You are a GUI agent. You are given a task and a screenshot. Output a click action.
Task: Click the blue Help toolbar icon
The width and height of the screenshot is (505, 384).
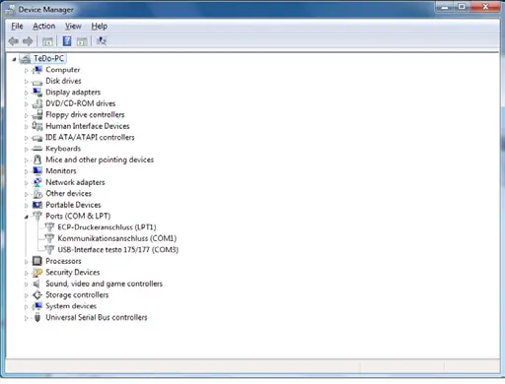point(67,41)
